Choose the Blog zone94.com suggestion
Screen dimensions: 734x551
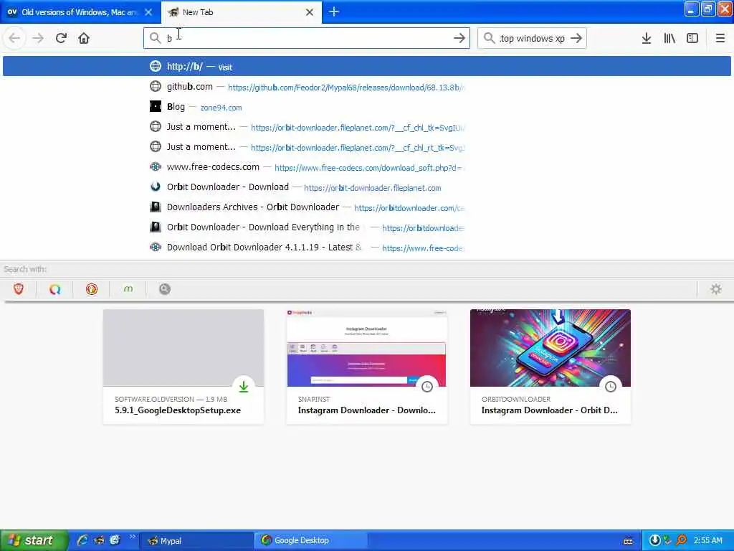point(367,107)
